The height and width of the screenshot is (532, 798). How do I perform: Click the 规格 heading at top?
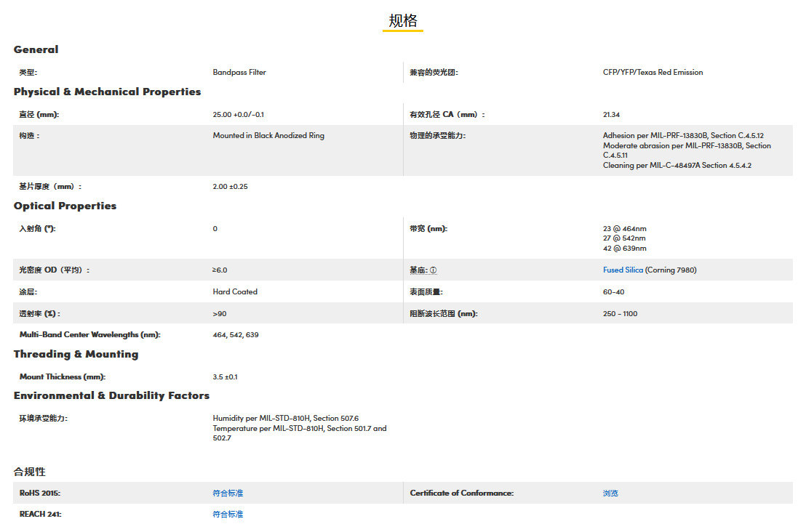point(403,20)
